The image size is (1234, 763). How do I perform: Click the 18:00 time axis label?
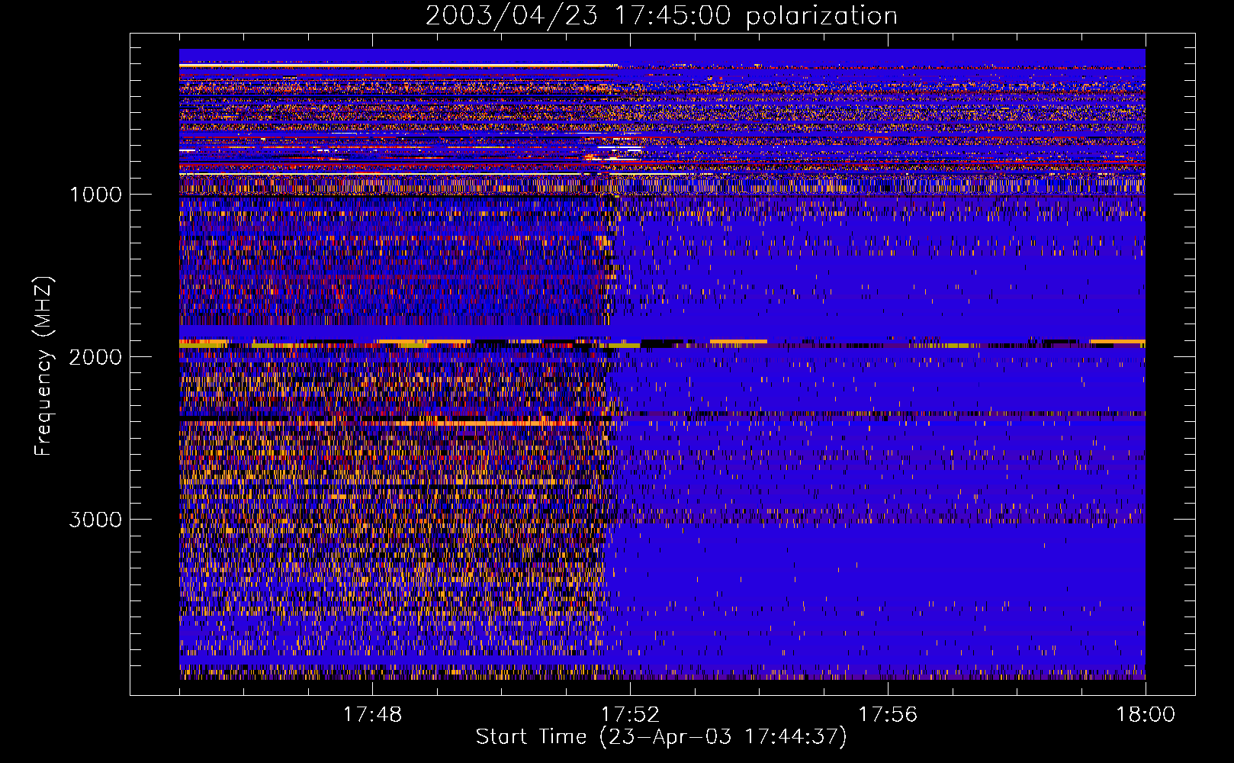1146,715
